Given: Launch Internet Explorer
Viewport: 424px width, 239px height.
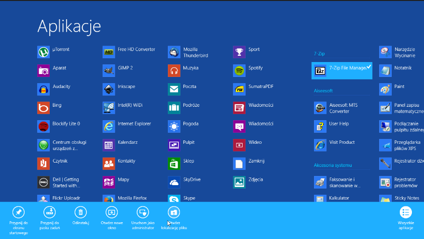Looking at the screenshot, I should pyautogui.click(x=109, y=126).
